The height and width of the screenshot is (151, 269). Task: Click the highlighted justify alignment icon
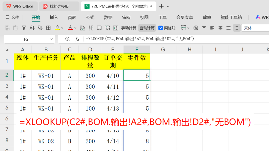[237, 28]
